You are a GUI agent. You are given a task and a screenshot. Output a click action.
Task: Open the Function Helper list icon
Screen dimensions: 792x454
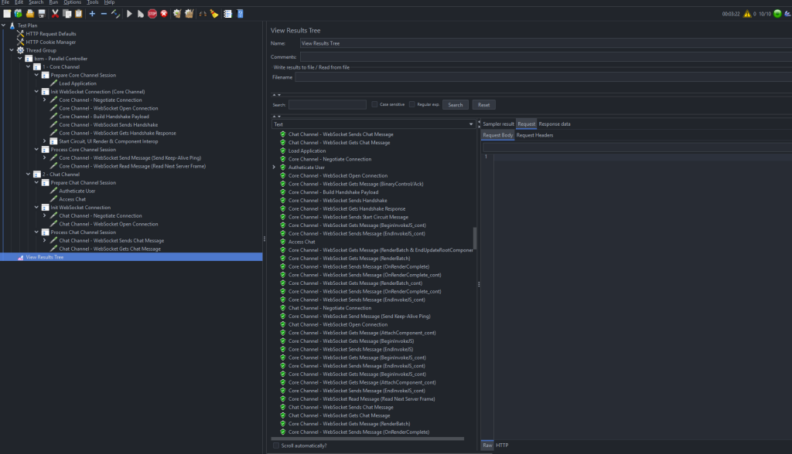coord(228,14)
